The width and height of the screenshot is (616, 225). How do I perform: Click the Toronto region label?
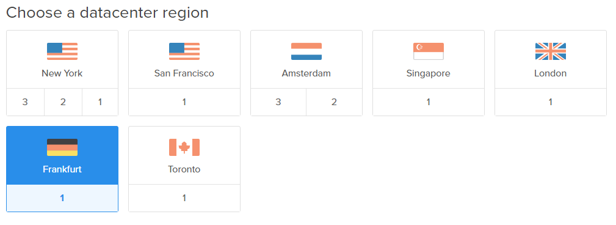click(184, 169)
